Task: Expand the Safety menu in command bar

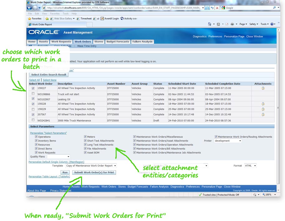Action: pos(254,24)
